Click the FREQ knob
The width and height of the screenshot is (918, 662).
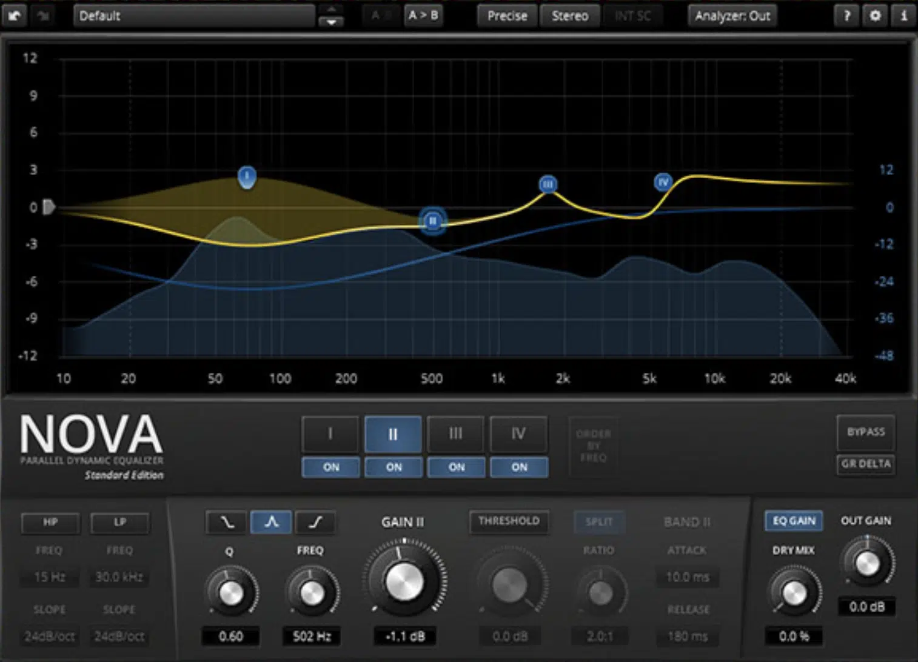click(x=312, y=593)
